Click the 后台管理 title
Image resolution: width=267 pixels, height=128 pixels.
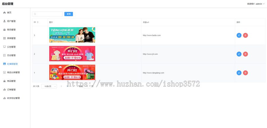8,4
